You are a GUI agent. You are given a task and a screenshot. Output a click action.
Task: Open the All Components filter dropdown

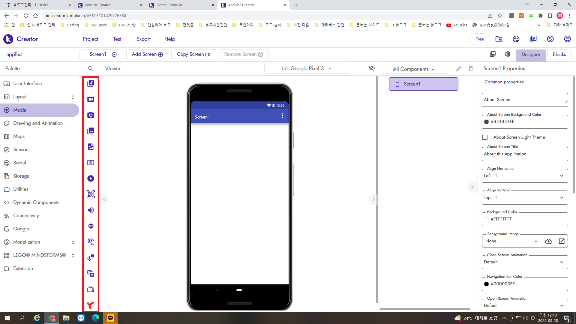click(414, 69)
